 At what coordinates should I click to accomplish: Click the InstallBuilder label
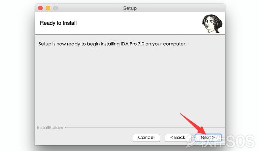pos(50,127)
